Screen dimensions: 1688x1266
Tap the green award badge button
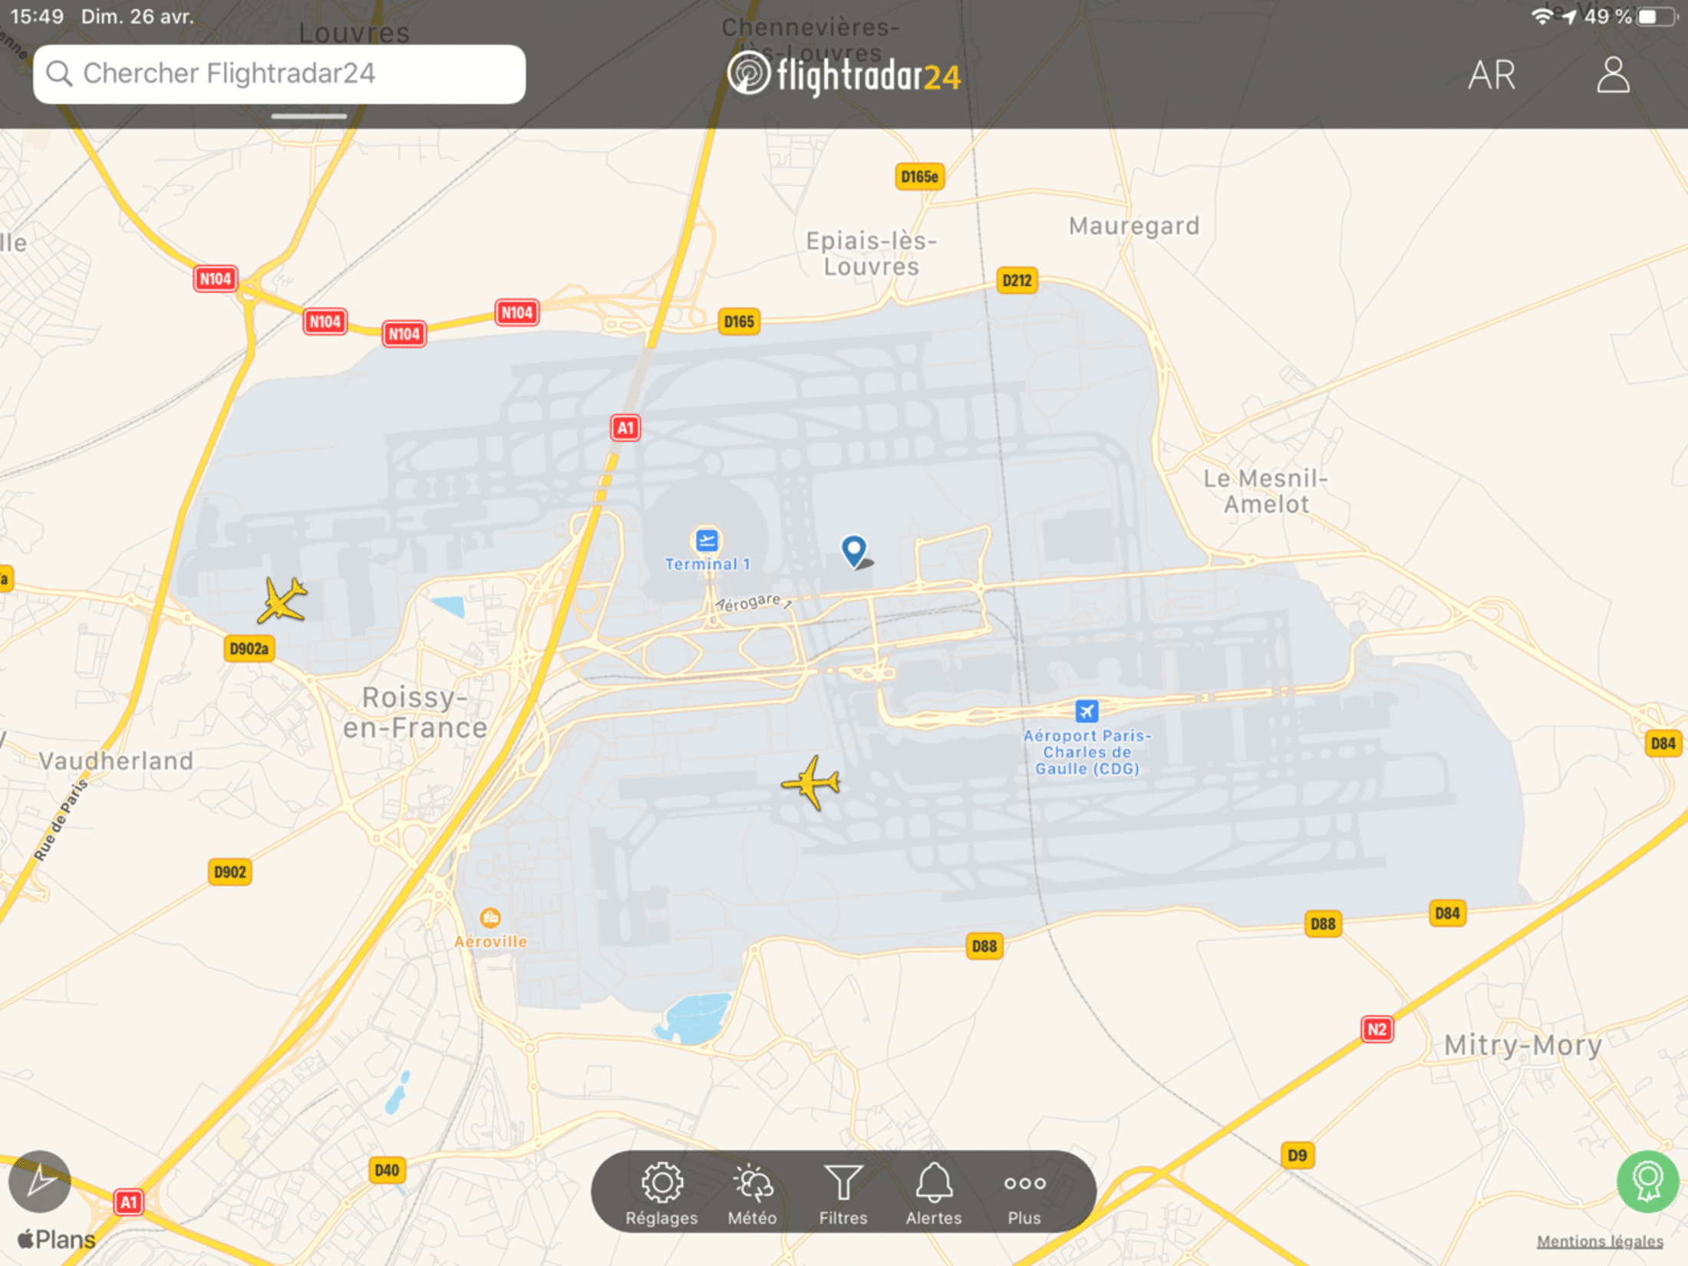click(x=1647, y=1181)
